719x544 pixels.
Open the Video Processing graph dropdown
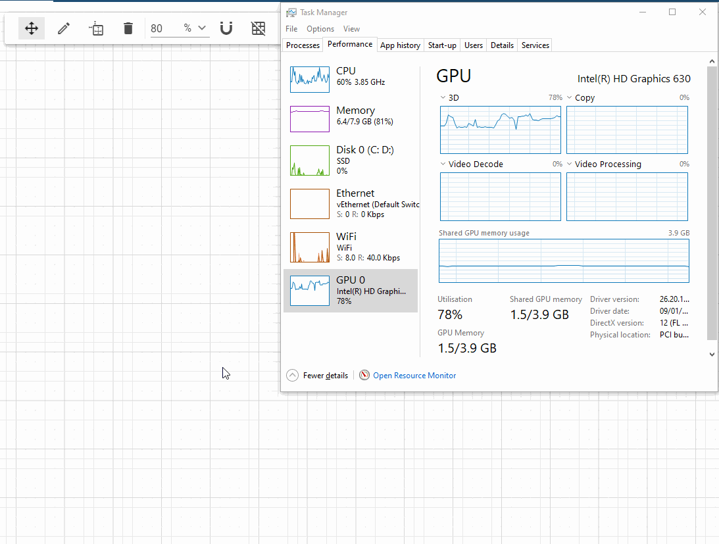click(x=570, y=164)
